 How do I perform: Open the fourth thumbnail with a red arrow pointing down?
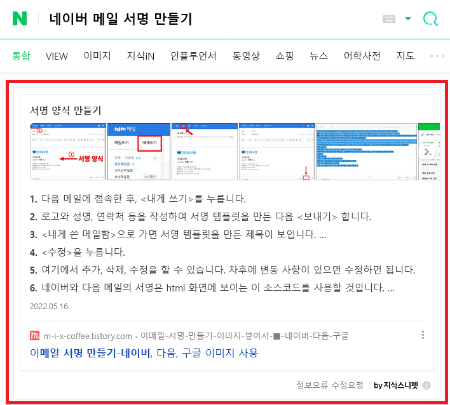(x=277, y=152)
